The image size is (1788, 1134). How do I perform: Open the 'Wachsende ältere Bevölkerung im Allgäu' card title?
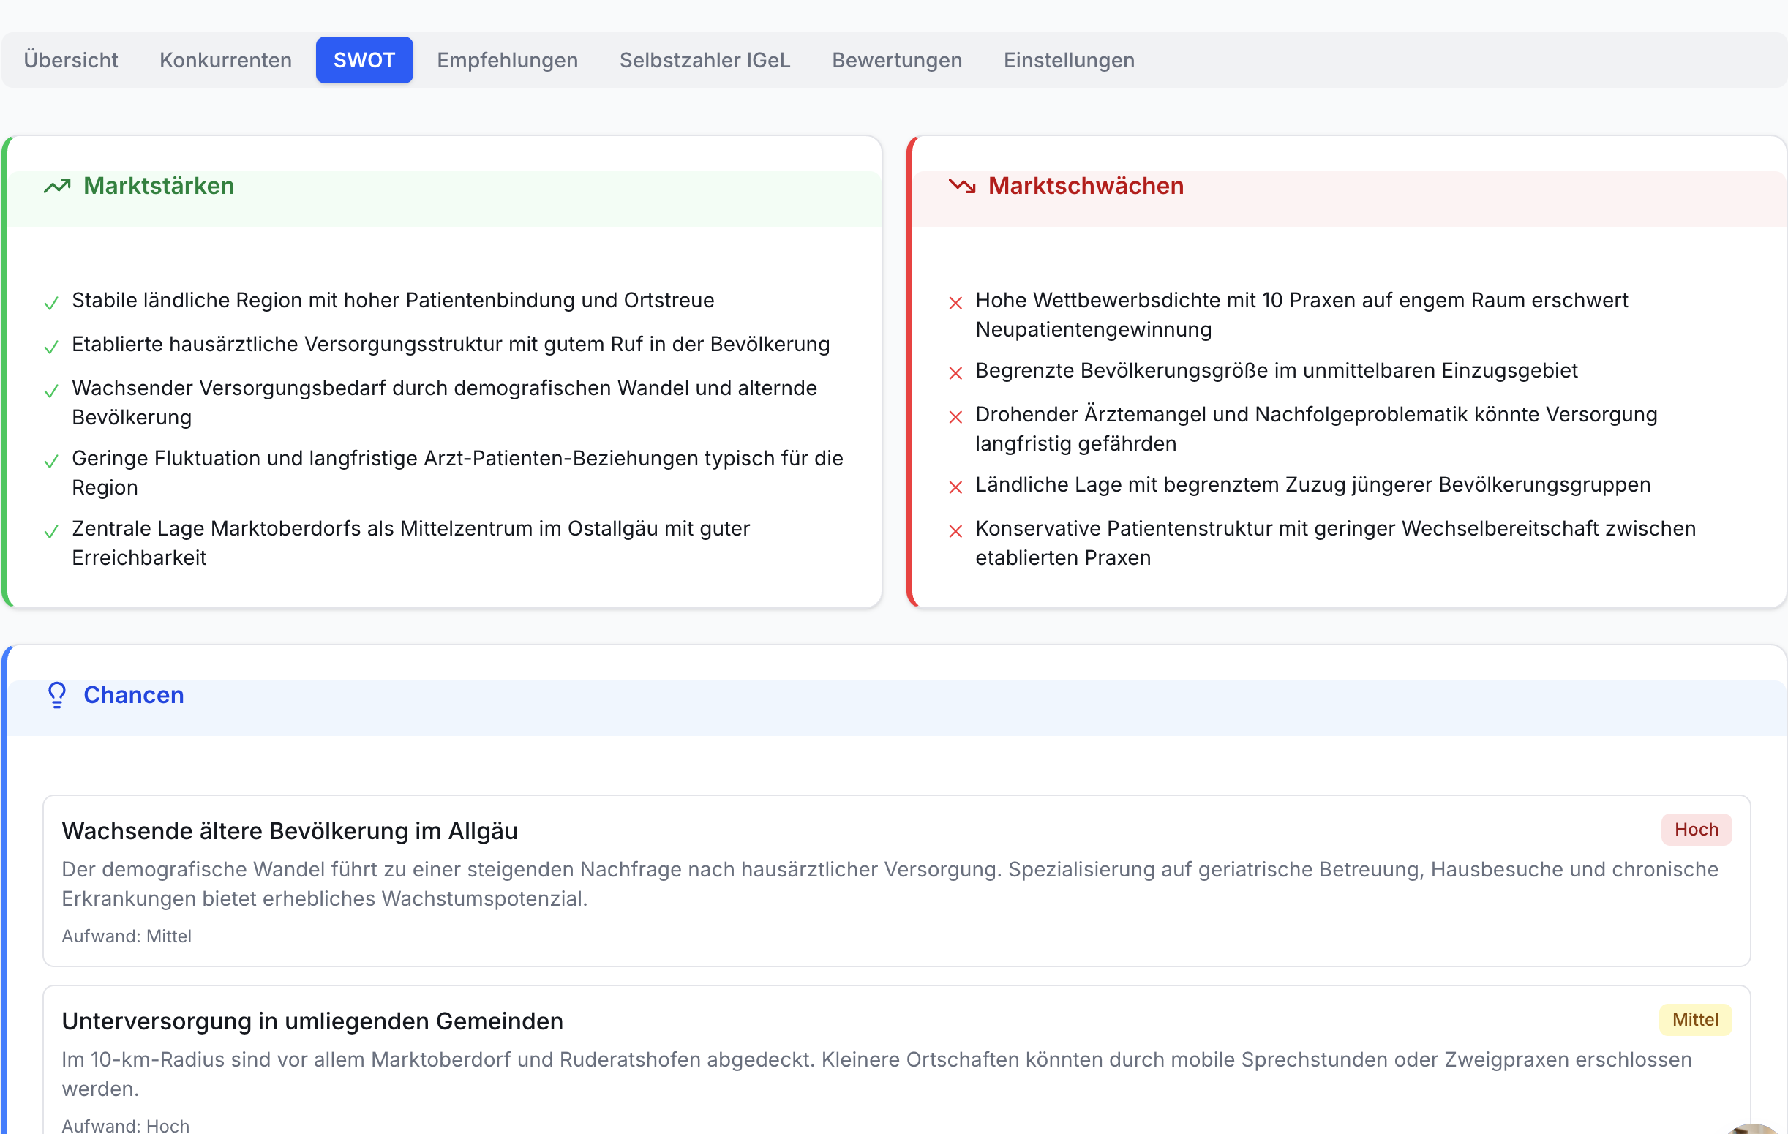[290, 831]
